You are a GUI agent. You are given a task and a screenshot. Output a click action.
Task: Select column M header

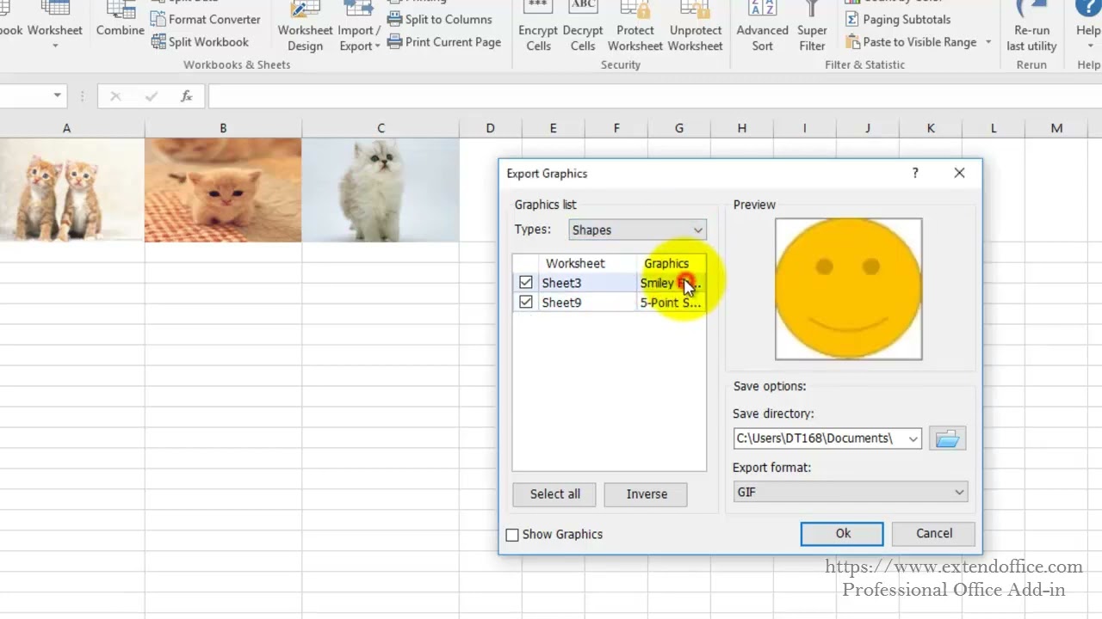pyautogui.click(x=1056, y=128)
